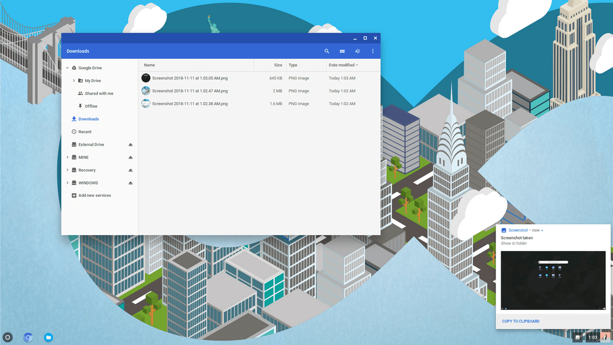Sort files by the Name column
The image size is (613, 345).
pos(149,65)
